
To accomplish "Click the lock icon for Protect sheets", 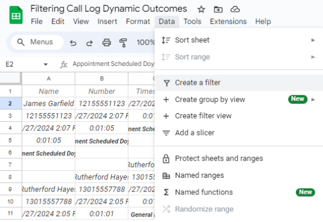I will 166,158.
